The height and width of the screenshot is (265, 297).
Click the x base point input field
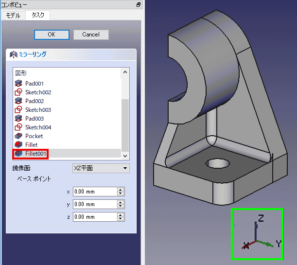pyautogui.click(x=95, y=192)
